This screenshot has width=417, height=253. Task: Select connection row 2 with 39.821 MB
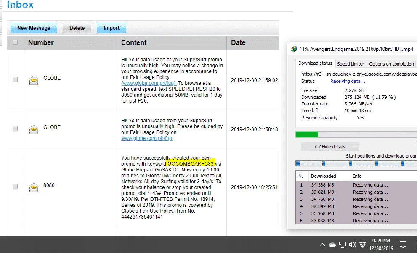(x=356, y=192)
